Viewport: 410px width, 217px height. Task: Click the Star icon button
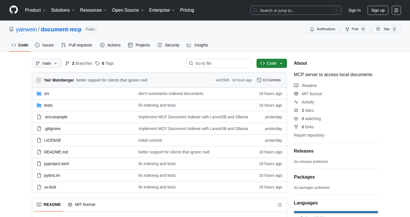(378, 29)
